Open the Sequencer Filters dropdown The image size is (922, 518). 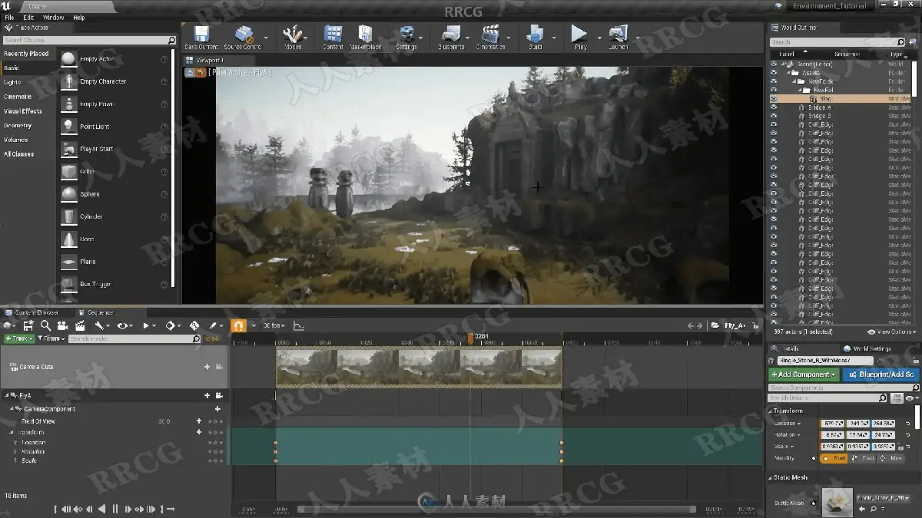point(51,338)
